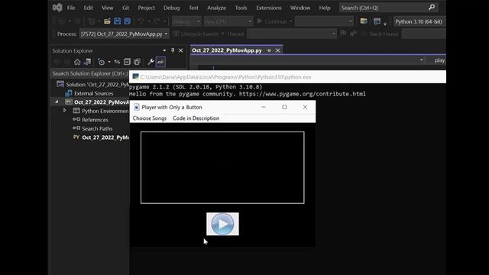This screenshot has width=489, height=275.
Task: Open the Thread dropdown
Action: pos(292,34)
